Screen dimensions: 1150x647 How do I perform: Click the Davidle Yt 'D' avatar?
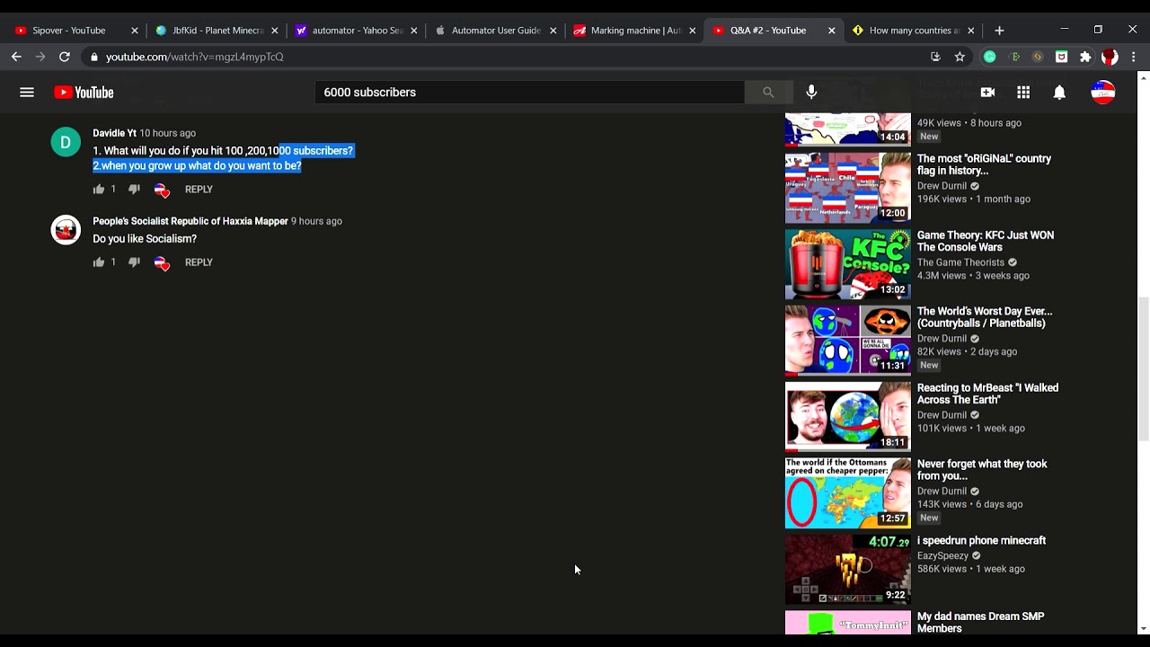tap(66, 142)
